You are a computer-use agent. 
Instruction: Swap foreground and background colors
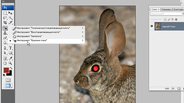[x=11, y=68]
